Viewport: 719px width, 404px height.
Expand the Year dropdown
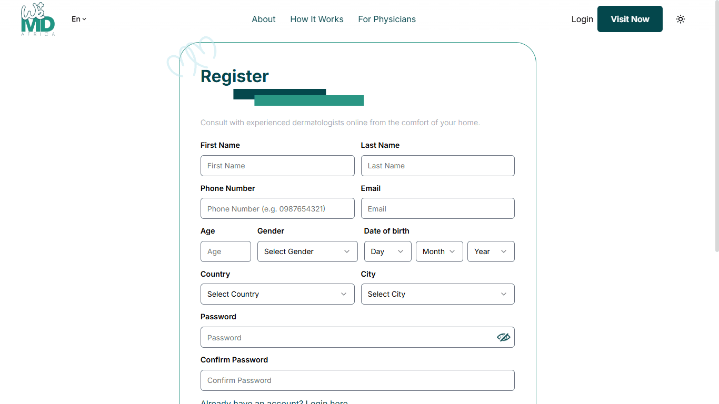tap(491, 251)
